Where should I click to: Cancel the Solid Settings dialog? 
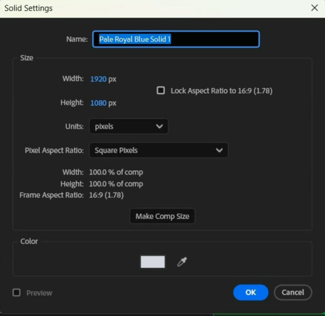[293, 293]
